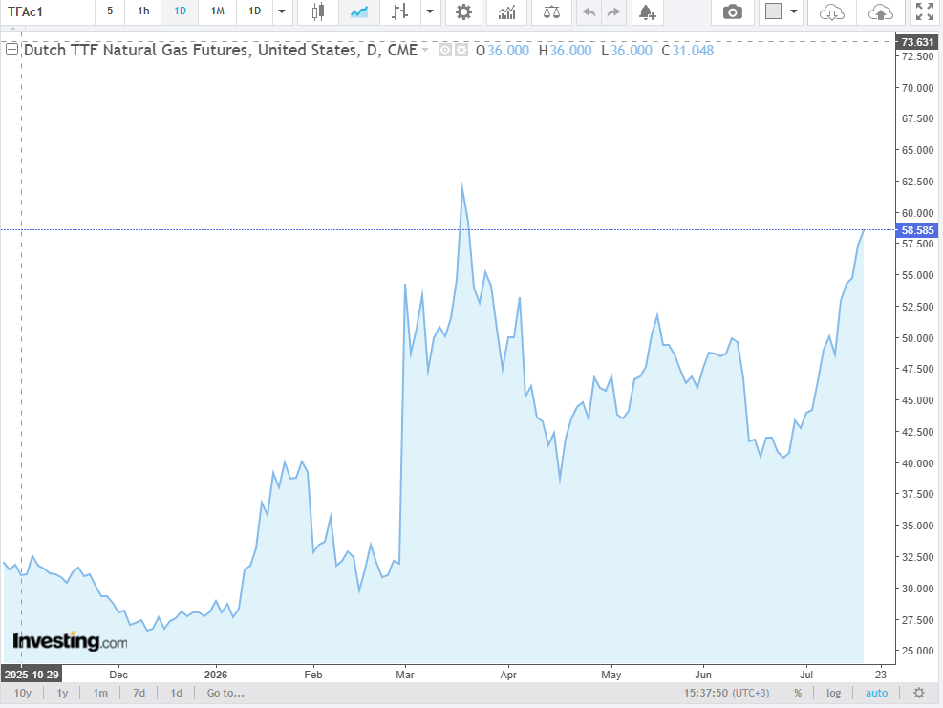Select the 1h interval

tap(143, 12)
